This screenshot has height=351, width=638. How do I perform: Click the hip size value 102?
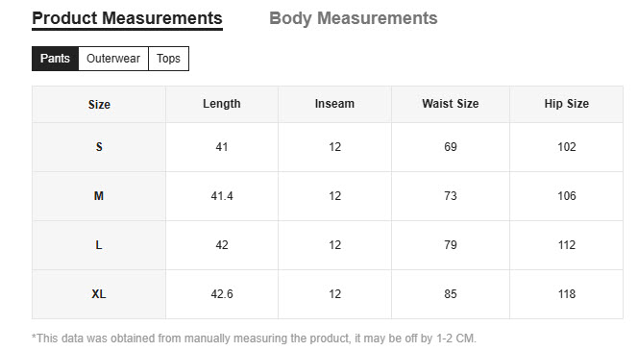(566, 147)
